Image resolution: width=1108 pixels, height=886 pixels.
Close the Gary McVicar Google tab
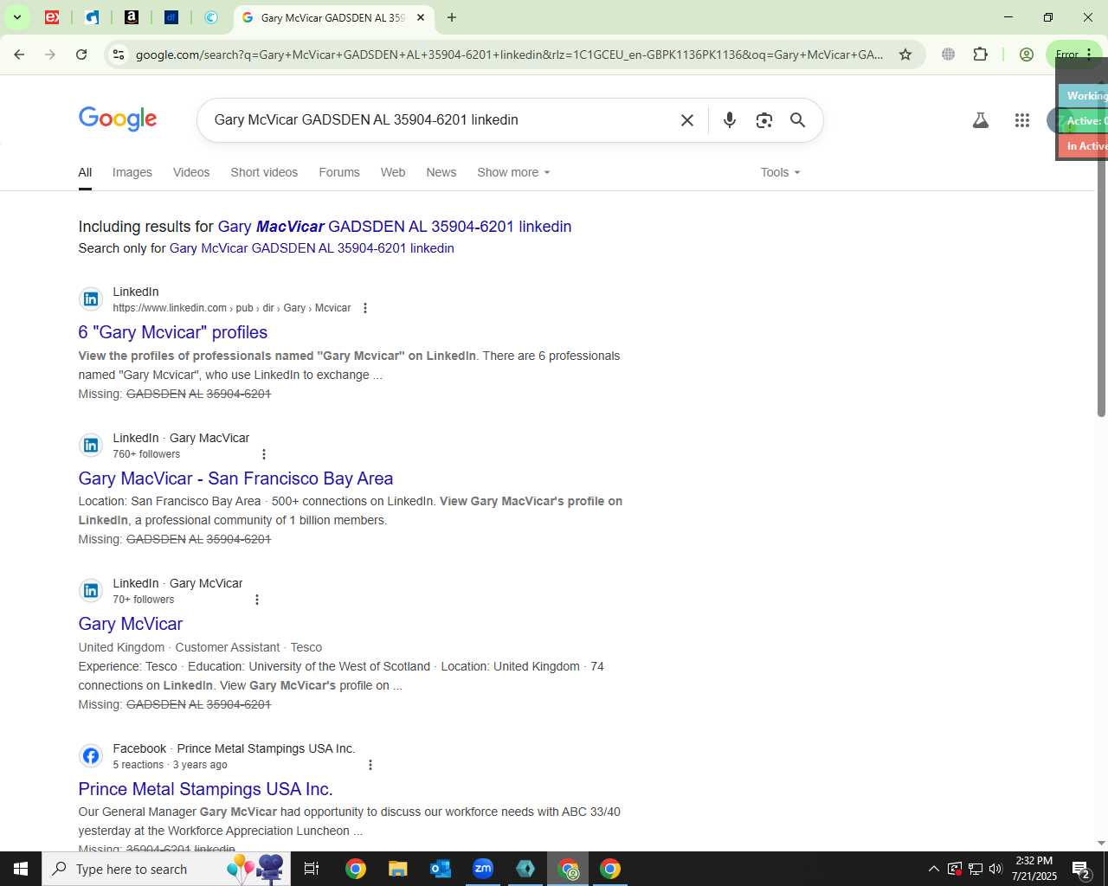click(x=421, y=17)
